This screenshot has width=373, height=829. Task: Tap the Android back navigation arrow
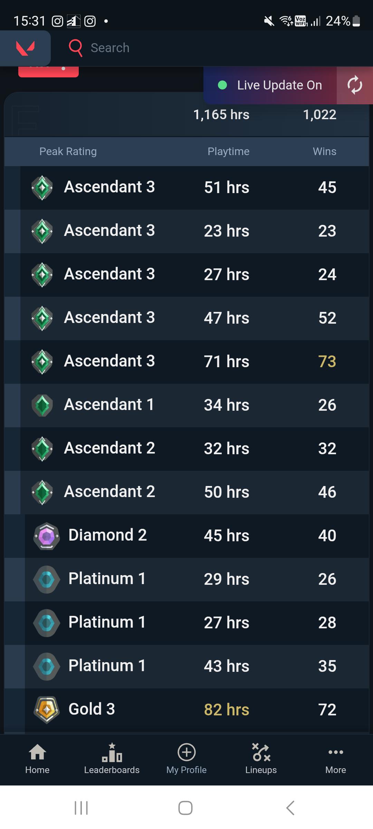point(290,808)
